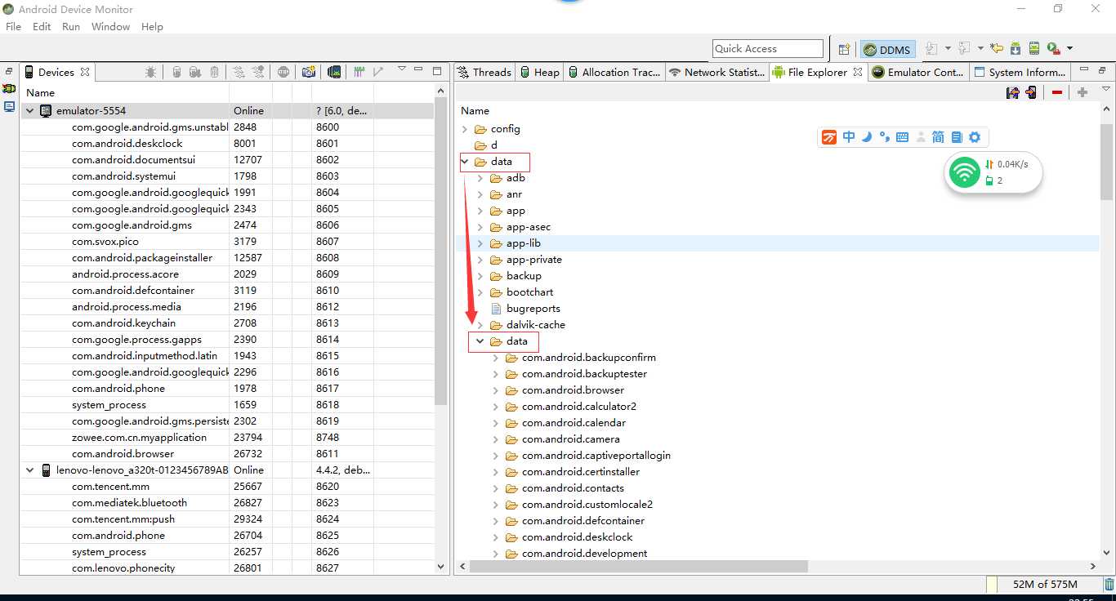
Task: Switch to the Heap tab
Action: click(540, 72)
